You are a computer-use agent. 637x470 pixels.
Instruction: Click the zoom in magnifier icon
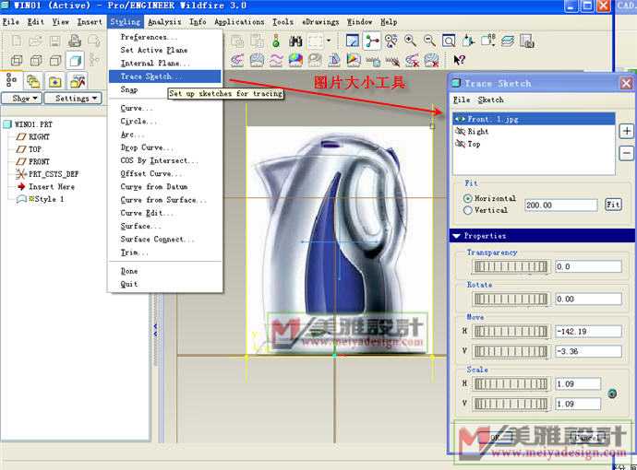click(x=410, y=41)
